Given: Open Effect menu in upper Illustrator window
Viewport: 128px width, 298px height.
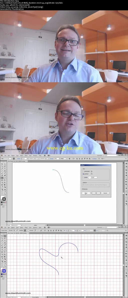Looking at the screenshot, I should [26, 155].
